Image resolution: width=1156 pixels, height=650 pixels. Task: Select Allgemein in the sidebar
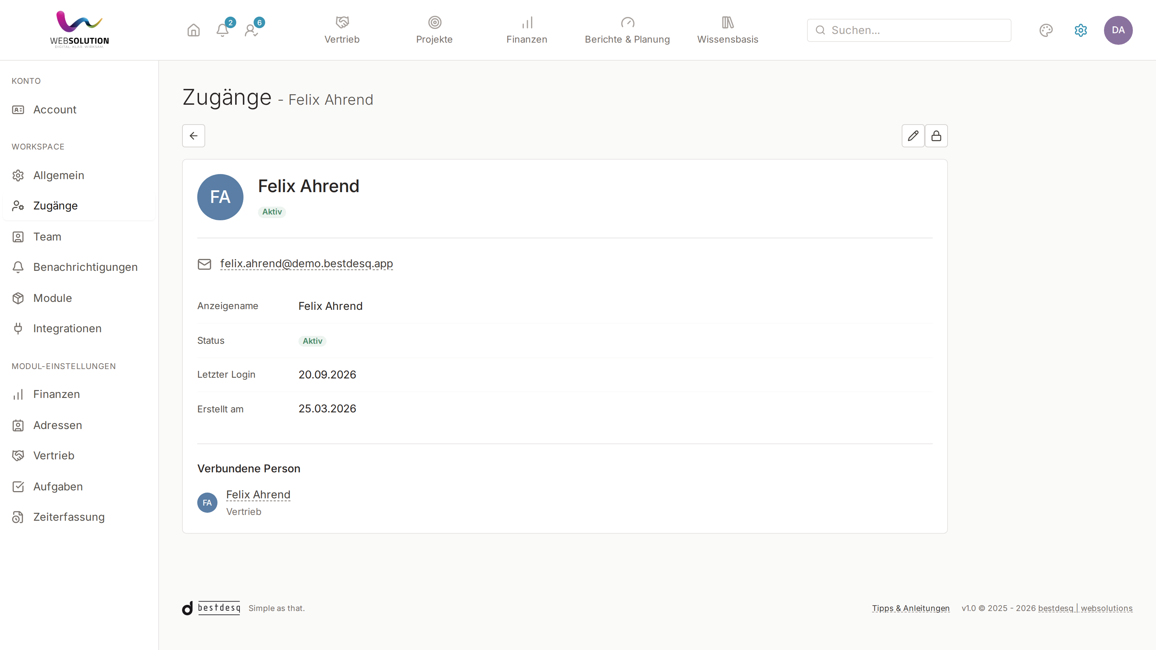point(79,175)
